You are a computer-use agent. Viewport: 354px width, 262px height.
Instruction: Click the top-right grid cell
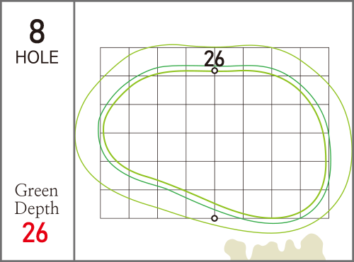click(x=314, y=61)
